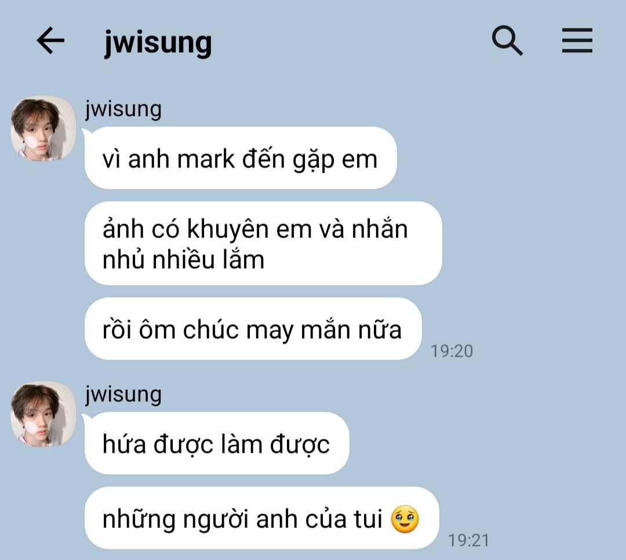Select the bubble "rồi ôm chúc may mắn nữa"

click(253, 329)
